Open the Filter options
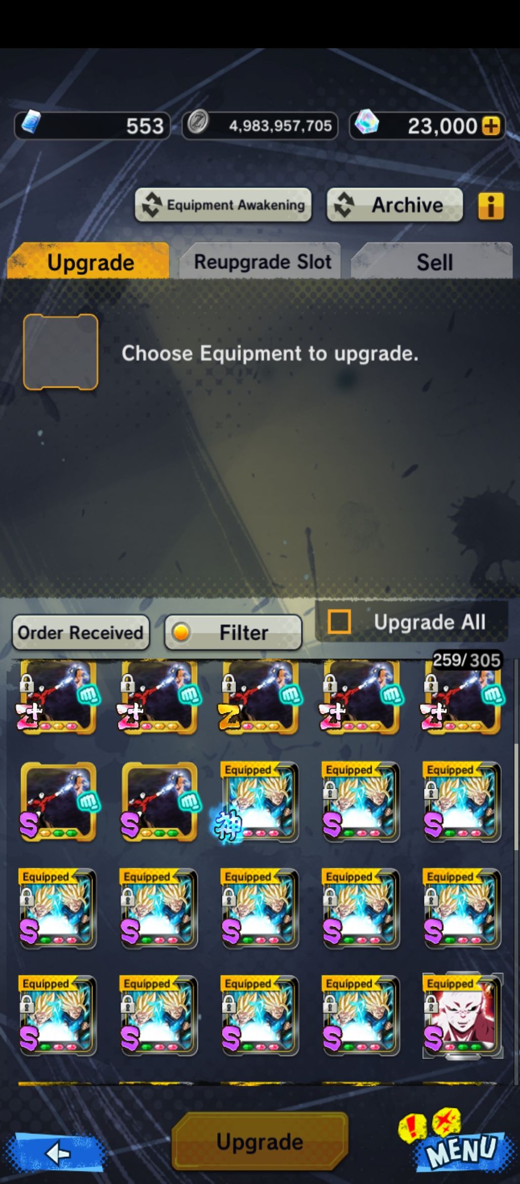The height and width of the screenshot is (1184, 520). click(233, 632)
